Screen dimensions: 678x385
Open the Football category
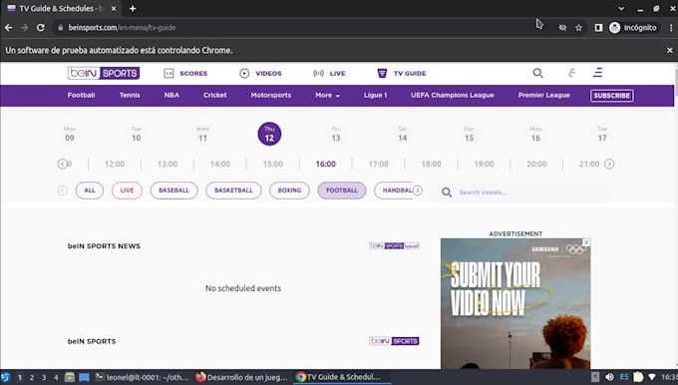point(82,95)
